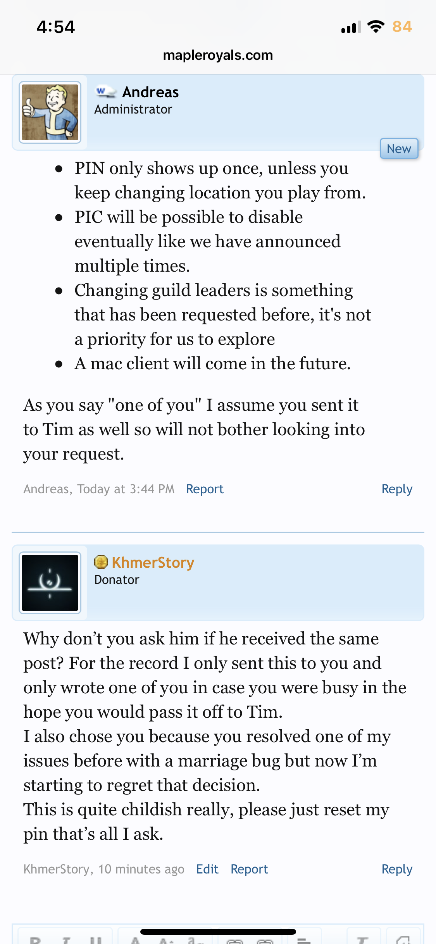The width and height of the screenshot is (436, 944).
Task: Tap the mapleroyals.com address bar
Action: tap(218, 55)
